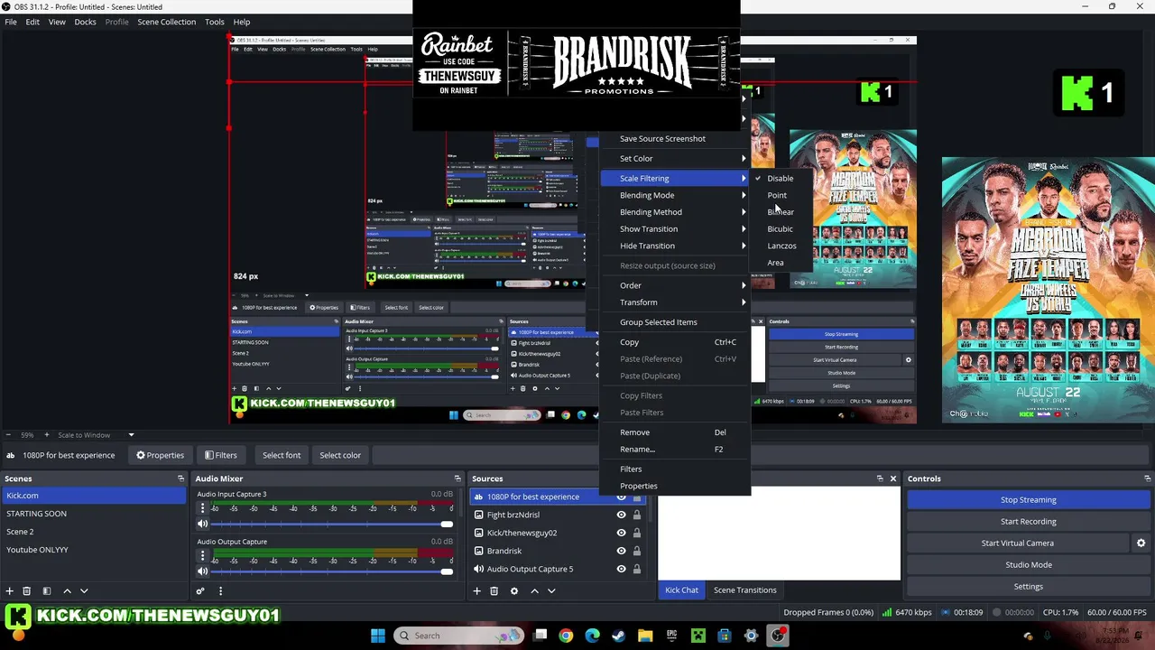
Task: Open options for Audio Input Capture 3
Action: point(202,509)
